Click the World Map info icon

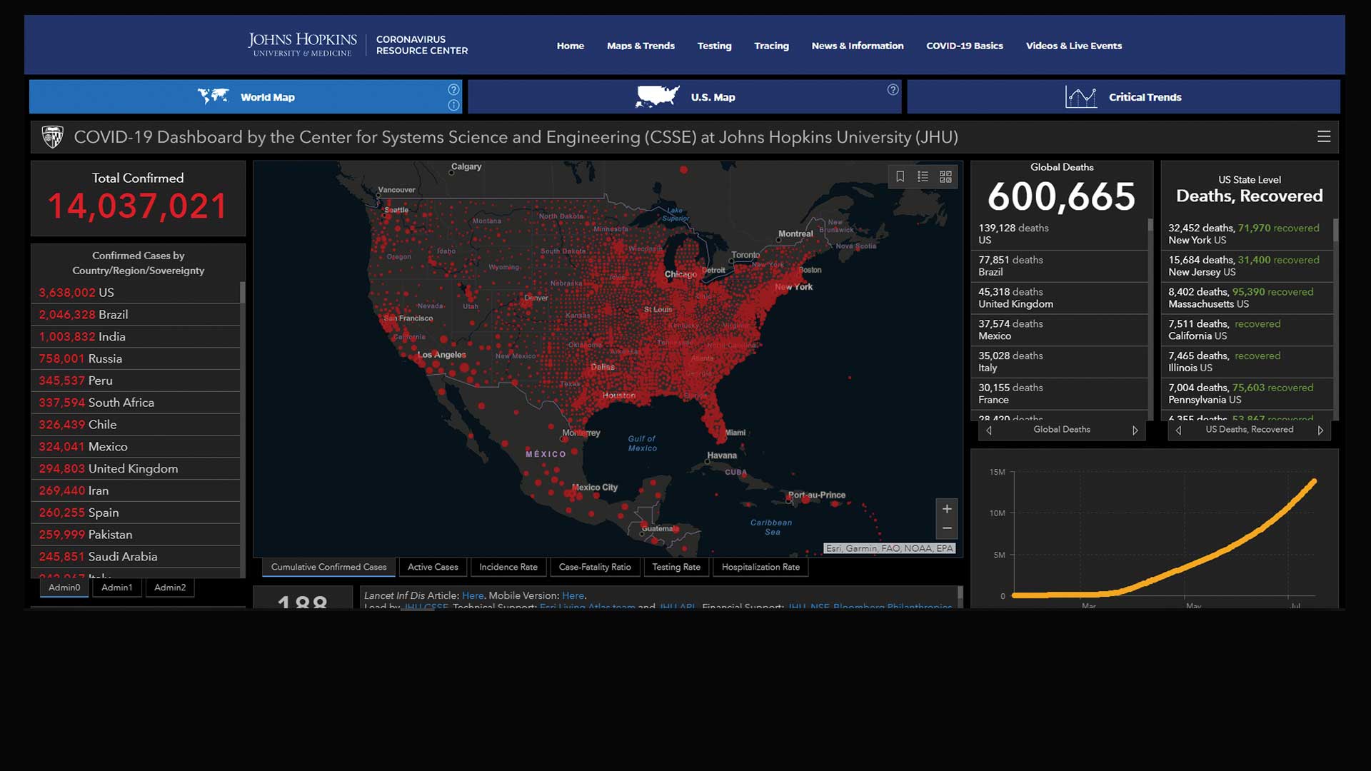tap(453, 105)
